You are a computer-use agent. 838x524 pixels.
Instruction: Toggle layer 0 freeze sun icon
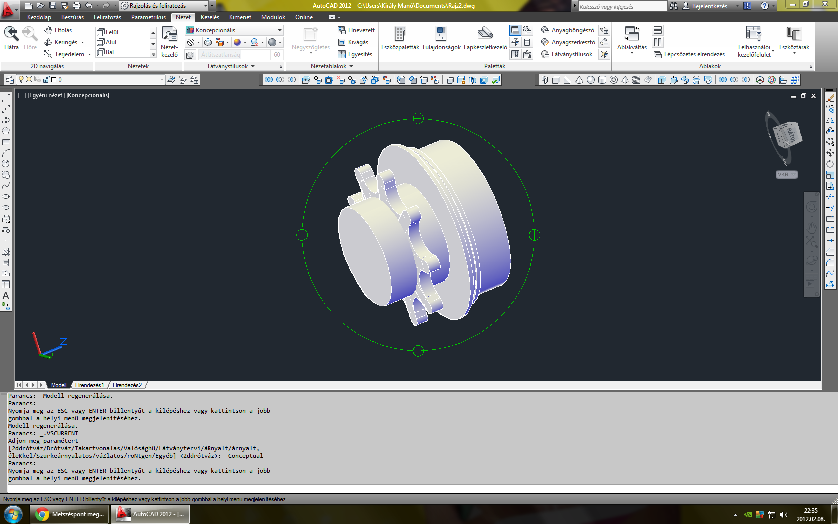29,80
